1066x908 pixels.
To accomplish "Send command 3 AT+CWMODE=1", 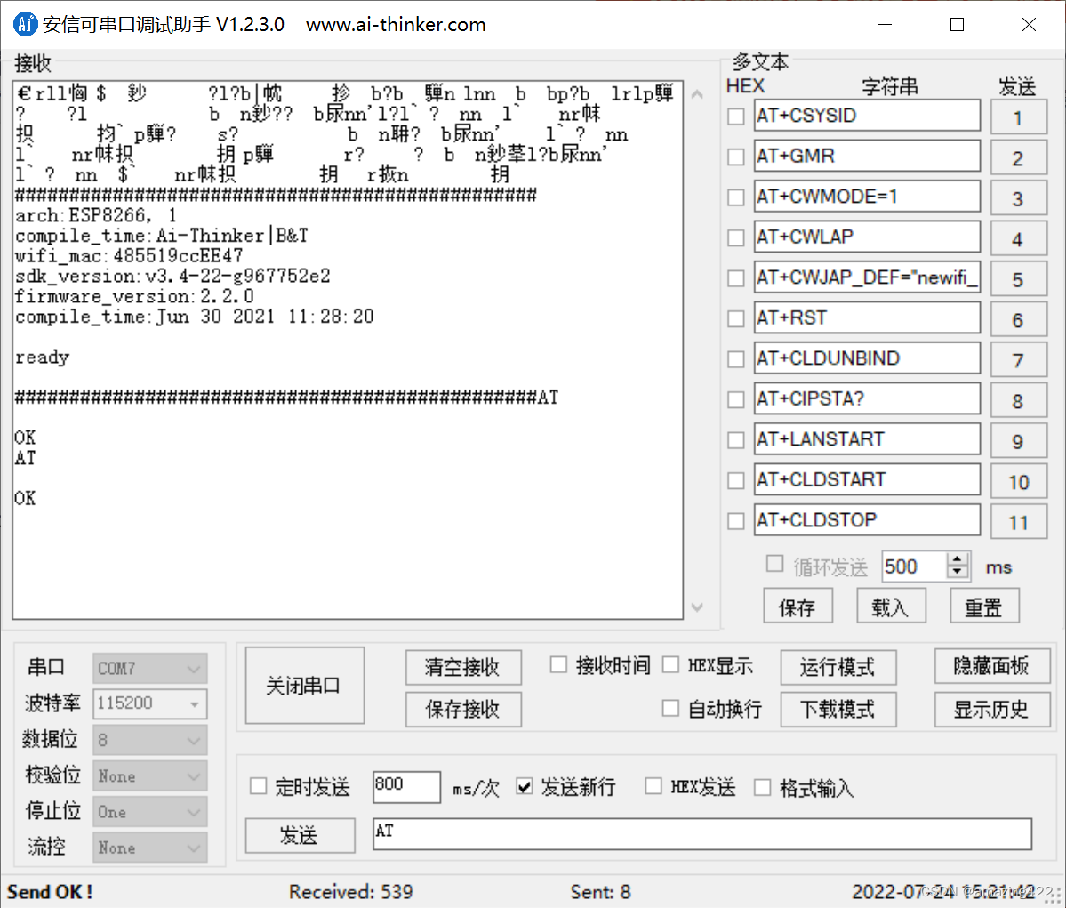I will click(x=1018, y=198).
